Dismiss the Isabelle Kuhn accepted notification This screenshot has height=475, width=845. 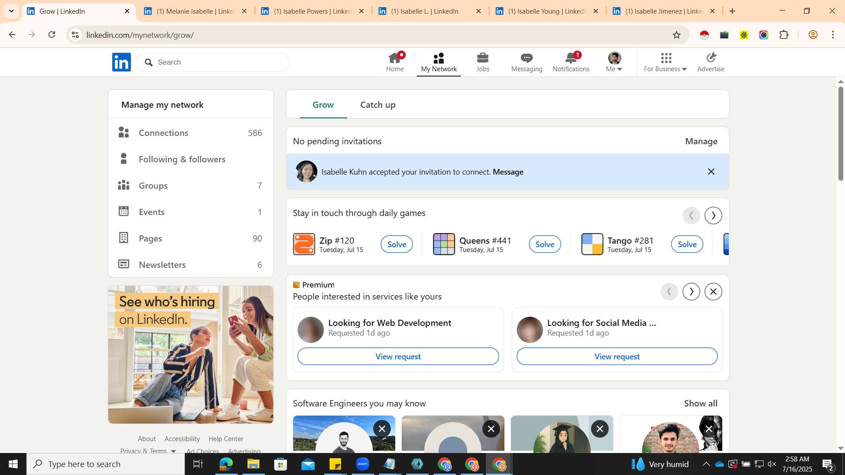tap(711, 172)
